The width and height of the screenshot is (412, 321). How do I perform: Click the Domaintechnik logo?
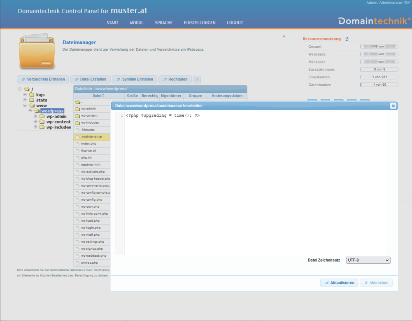[374, 21]
